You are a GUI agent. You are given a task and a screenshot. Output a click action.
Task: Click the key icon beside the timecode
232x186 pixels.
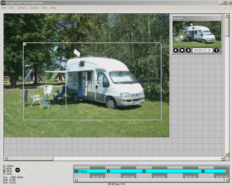pos(217,50)
